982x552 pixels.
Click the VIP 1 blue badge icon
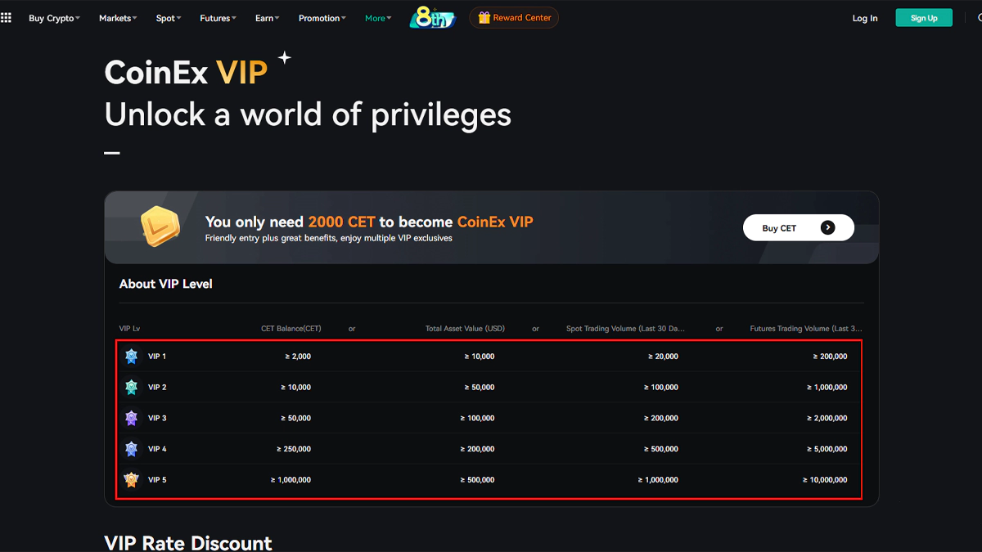[131, 356]
